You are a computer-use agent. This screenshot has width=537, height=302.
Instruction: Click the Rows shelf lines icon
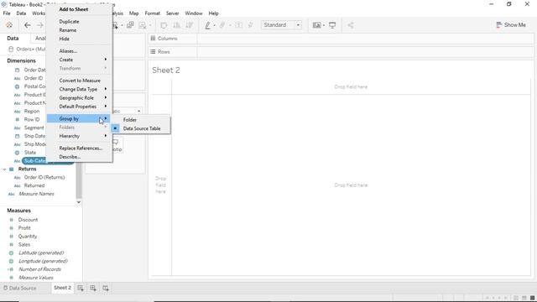[x=153, y=52]
